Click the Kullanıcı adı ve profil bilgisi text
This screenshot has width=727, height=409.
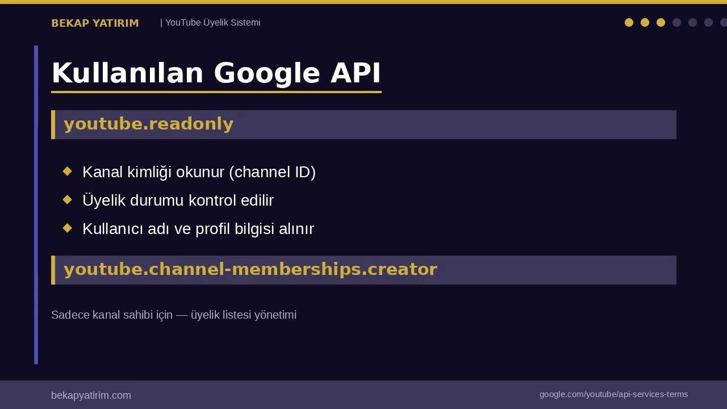pos(198,229)
